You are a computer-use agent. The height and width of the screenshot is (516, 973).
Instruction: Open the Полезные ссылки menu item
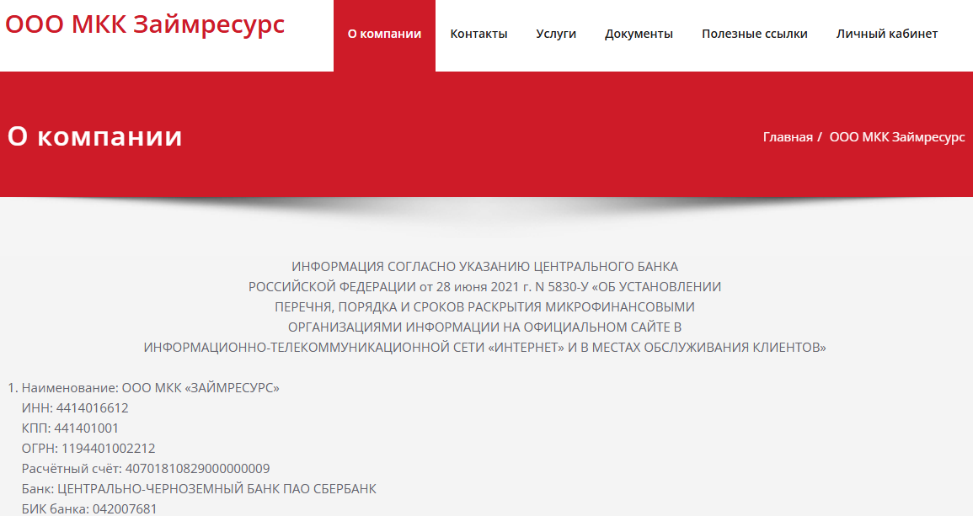pos(754,34)
